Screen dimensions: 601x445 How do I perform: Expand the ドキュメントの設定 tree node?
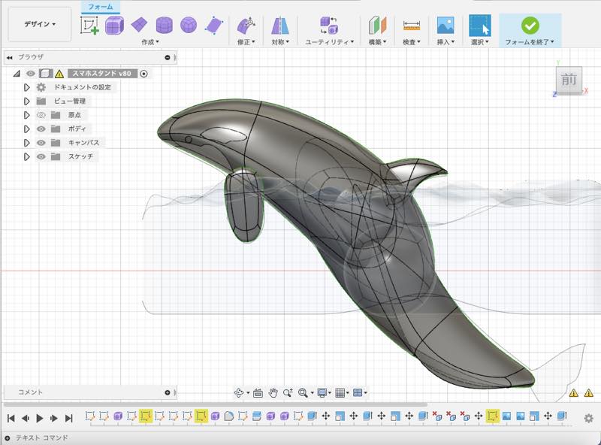point(26,87)
